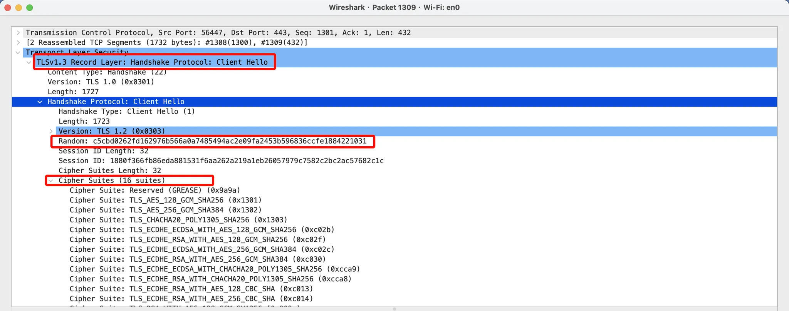Expand the 2 Reassembled TCP Segments row
The height and width of the screenshot is (311, 789).
pyautogui.click(x=18, y=42)
